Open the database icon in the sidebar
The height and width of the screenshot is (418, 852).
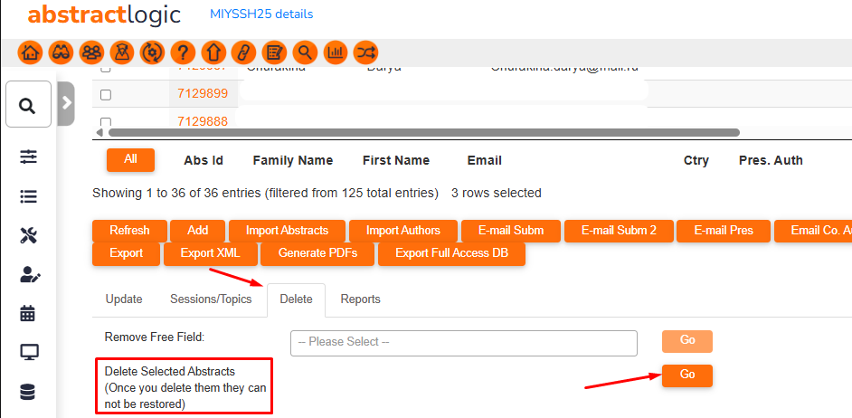(x=28, y=392)
